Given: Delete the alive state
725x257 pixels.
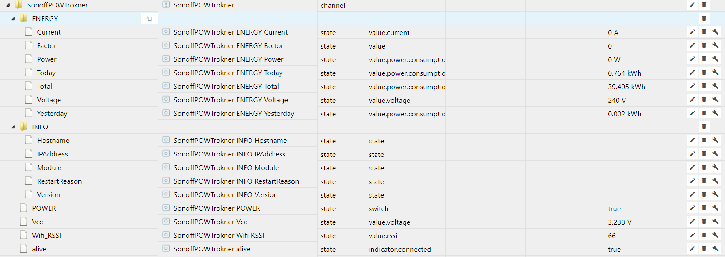Looking at the screenshot, I should [x=704, y=249].
